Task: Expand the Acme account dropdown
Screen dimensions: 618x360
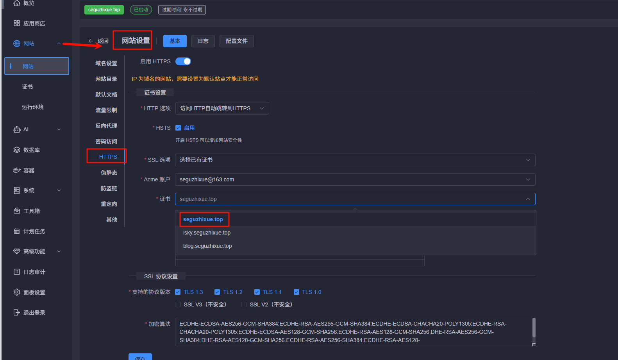Action: click(x=355, y=179)
